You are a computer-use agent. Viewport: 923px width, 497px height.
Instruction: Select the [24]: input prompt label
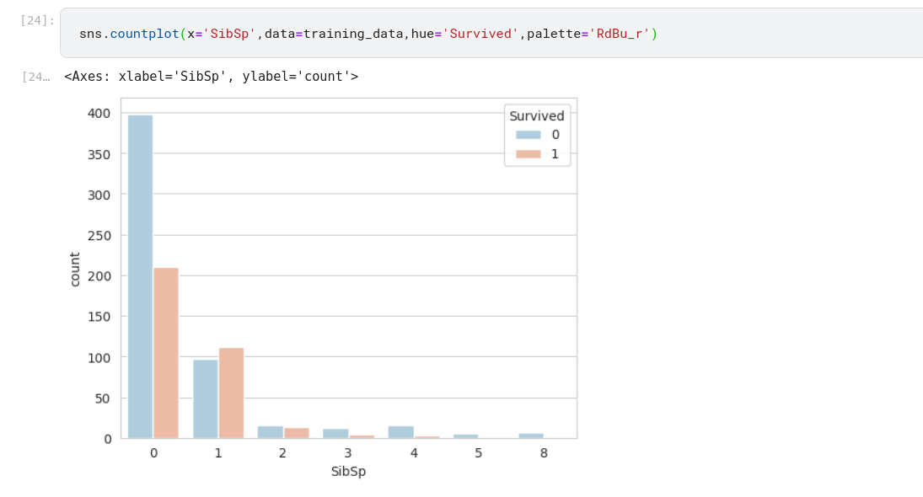point(37,20)
